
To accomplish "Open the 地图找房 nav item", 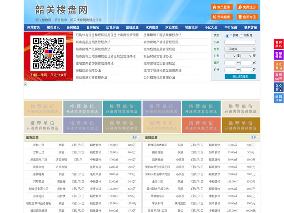I will point(191,28).
